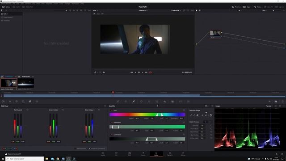Open the Parade scope type dropdown

tap(269, 106)
